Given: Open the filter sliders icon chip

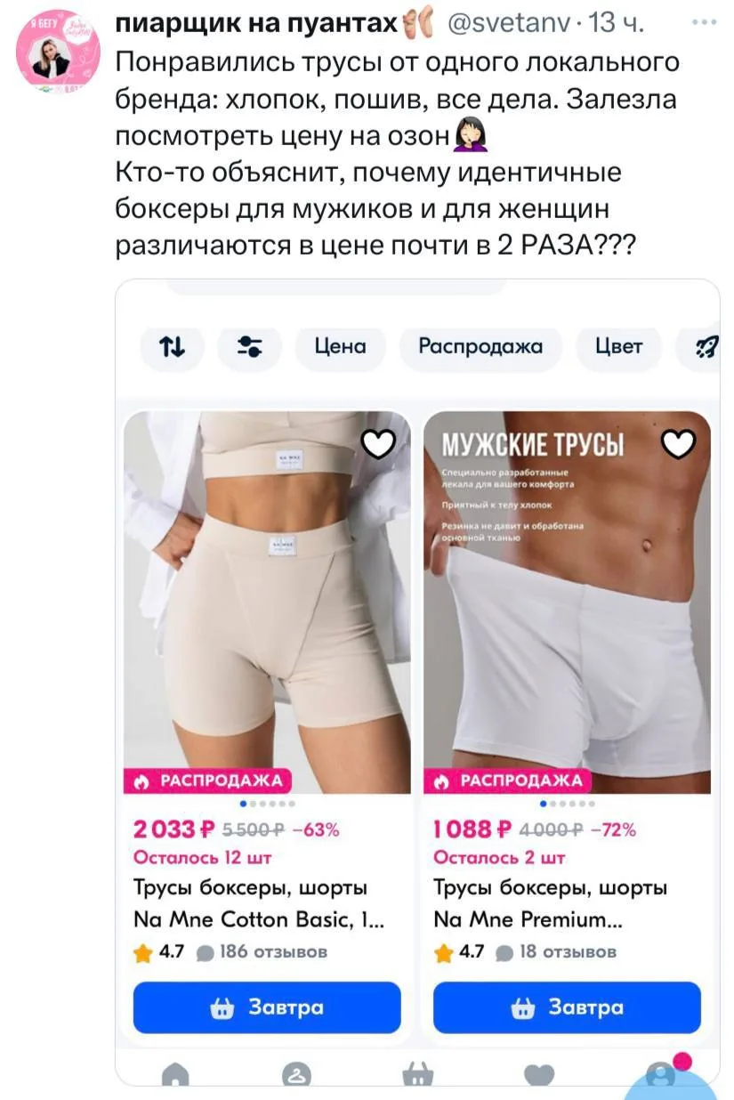Looking at the screenshot, I should pos(250,347).
